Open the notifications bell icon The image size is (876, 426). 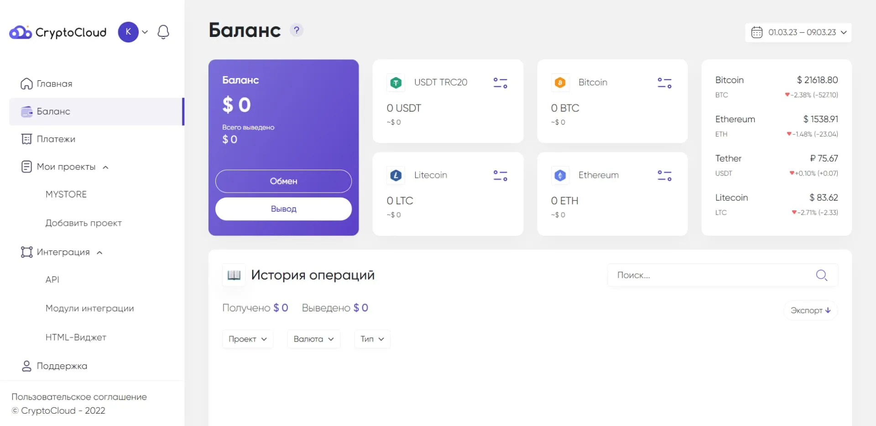(x=163, y=32)
